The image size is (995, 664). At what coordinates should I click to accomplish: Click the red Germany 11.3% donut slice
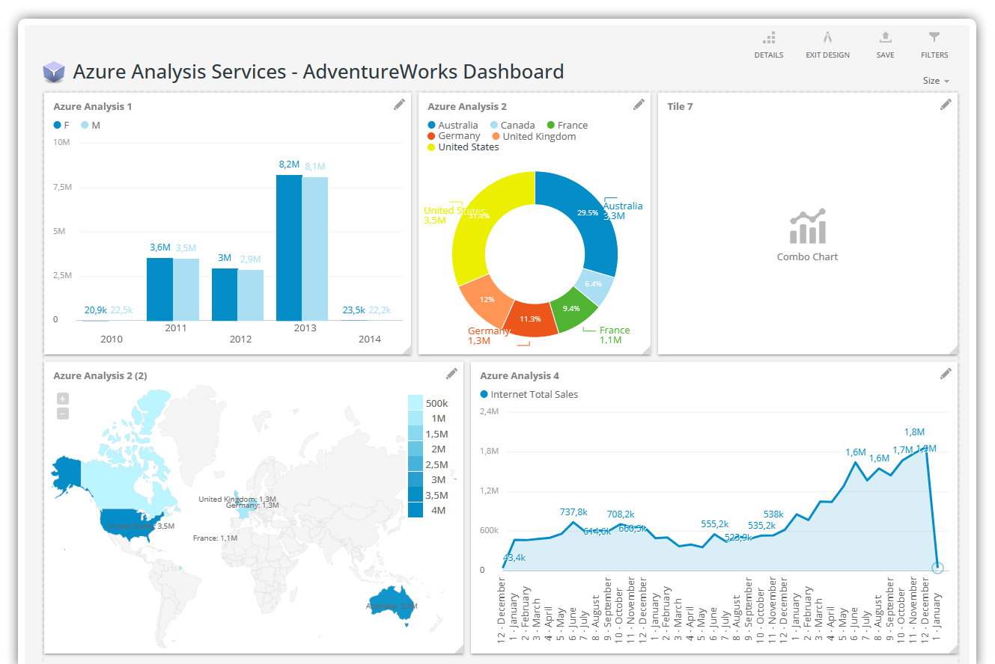(x=530, y=320)
